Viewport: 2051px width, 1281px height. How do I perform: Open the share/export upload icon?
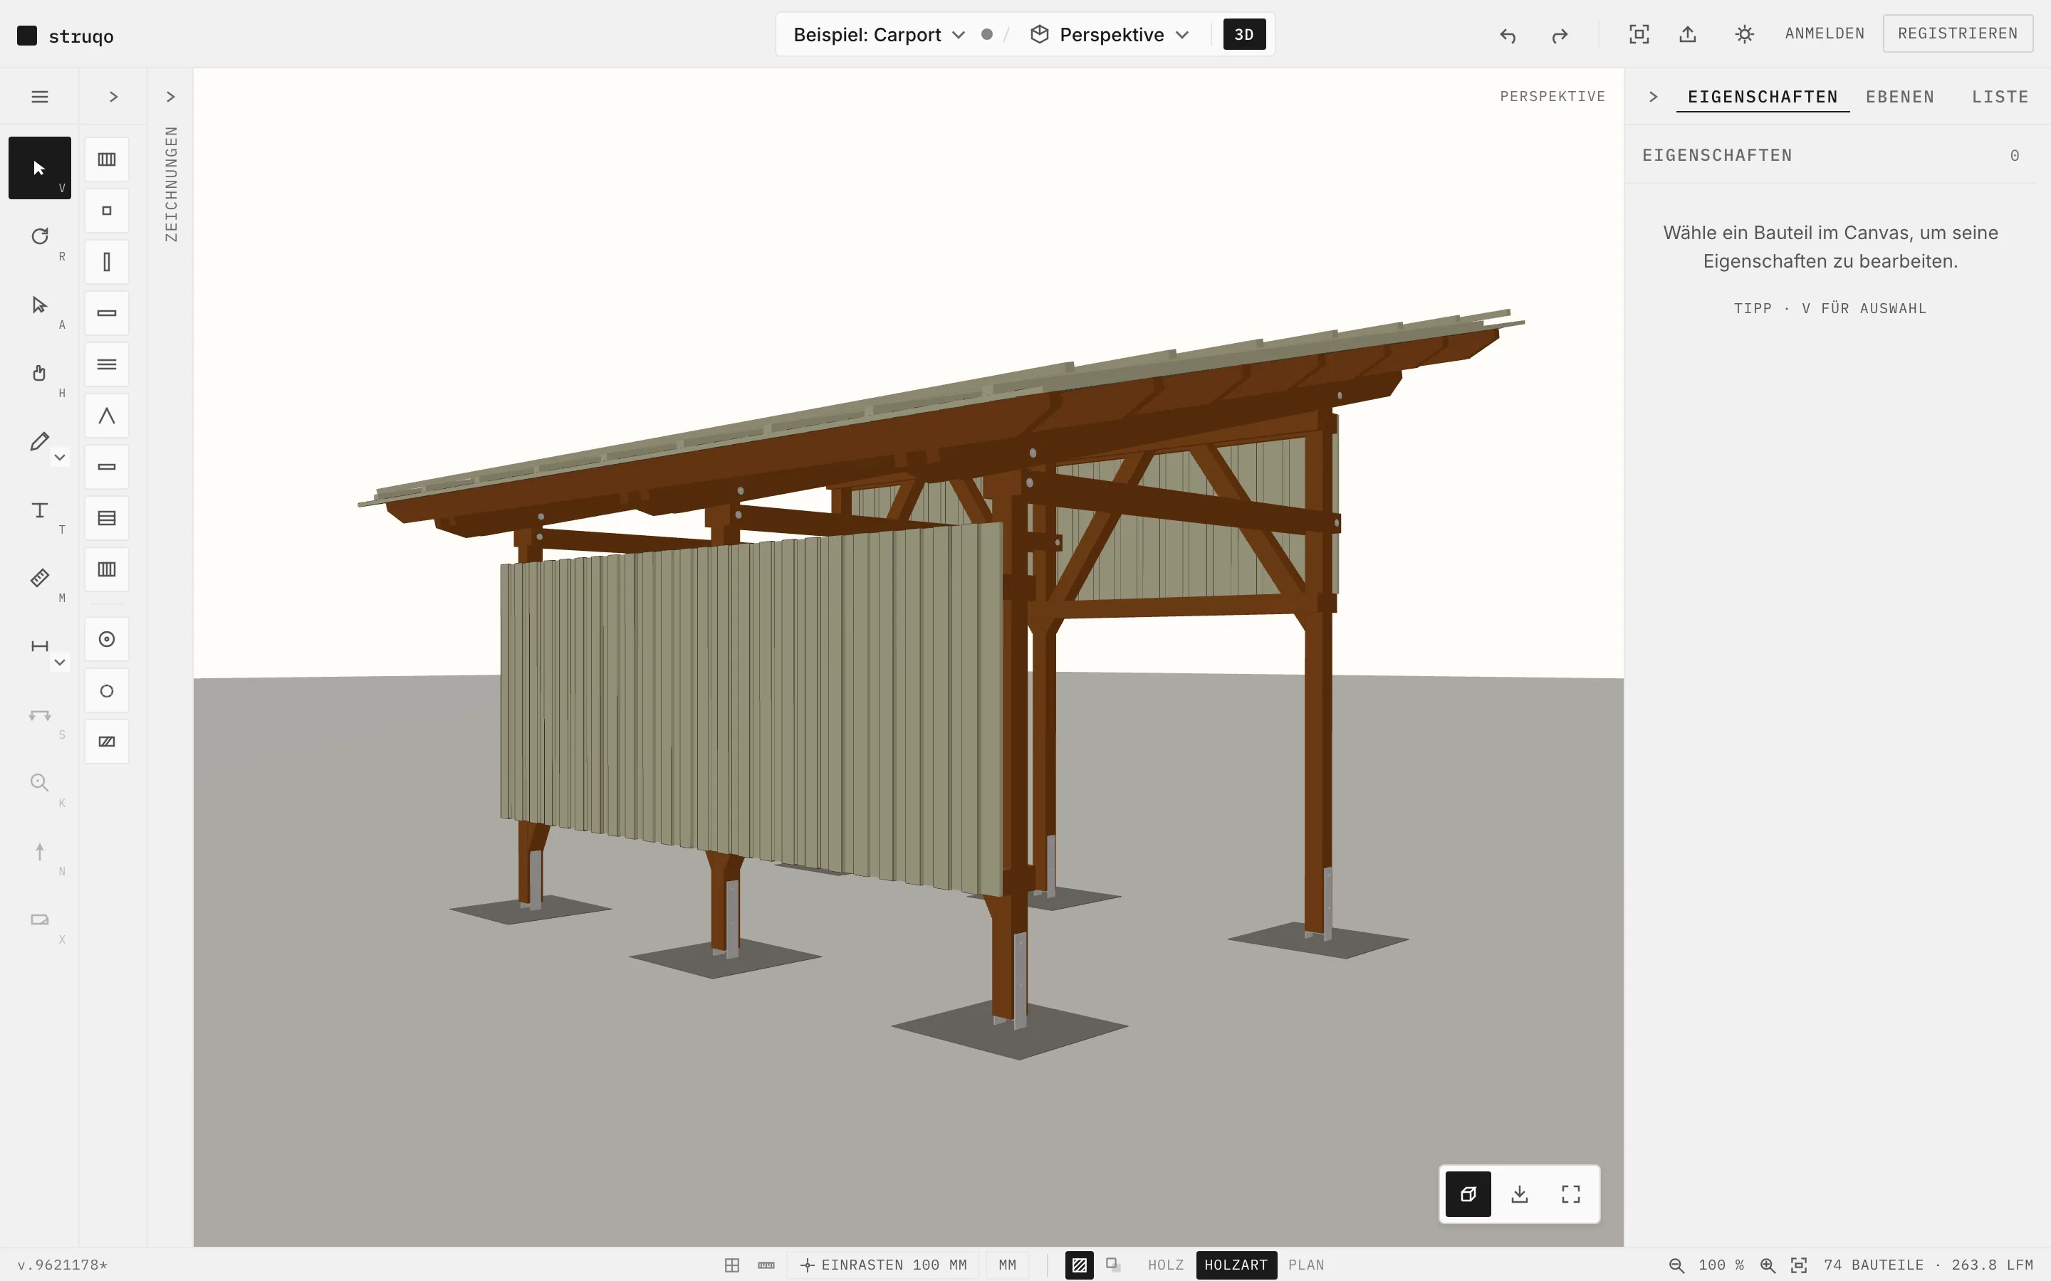(x=1687, y=34)
